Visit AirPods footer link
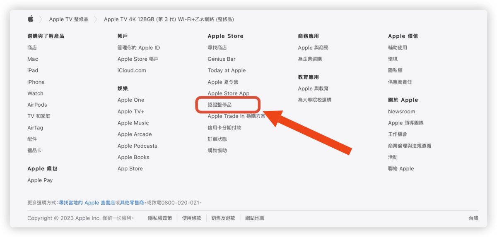This screenshot has width=497, height=237. coord(37,105)
